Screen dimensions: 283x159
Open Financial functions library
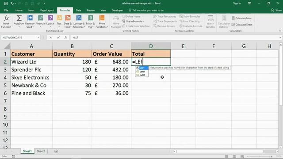click(x=40, y=21)
